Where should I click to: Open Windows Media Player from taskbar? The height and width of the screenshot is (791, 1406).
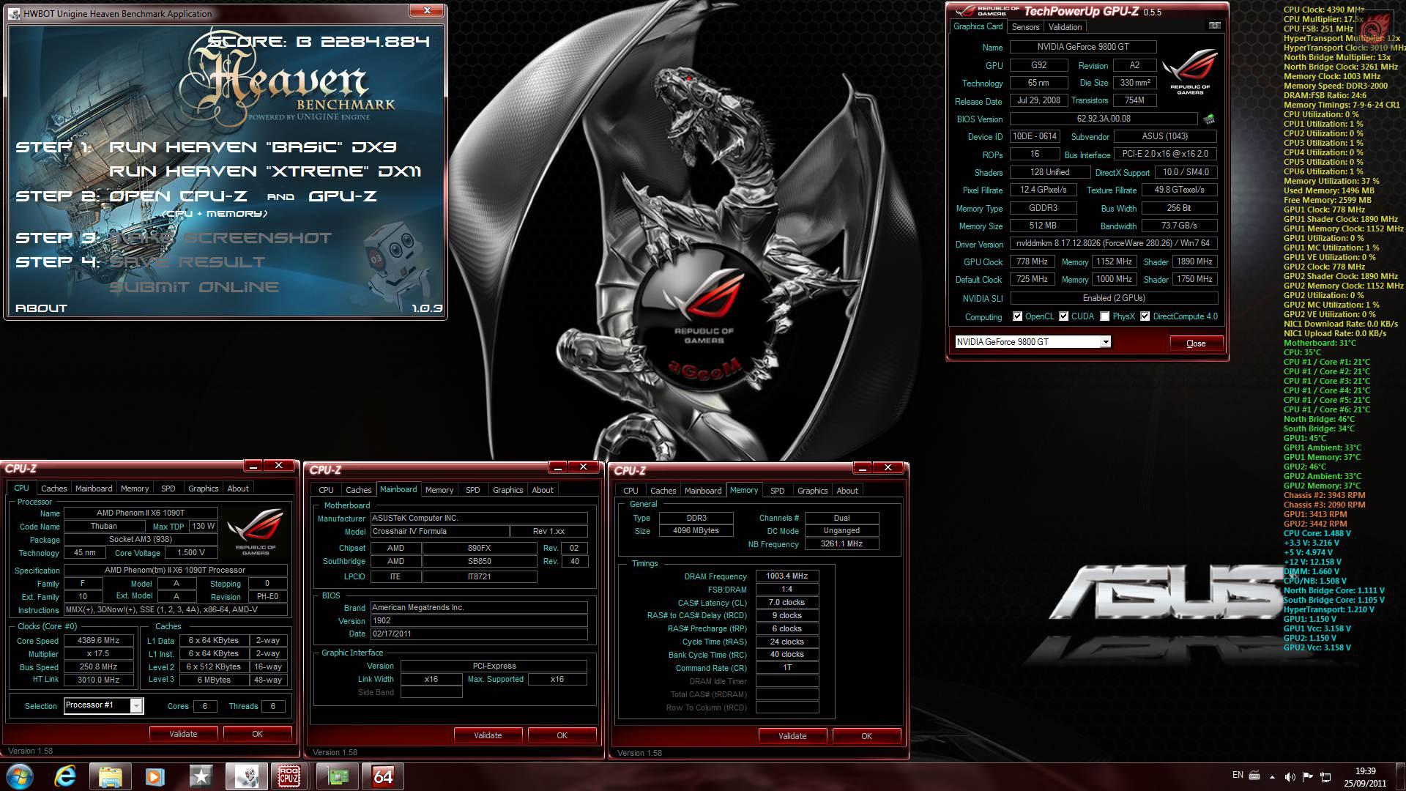point(155,776)
